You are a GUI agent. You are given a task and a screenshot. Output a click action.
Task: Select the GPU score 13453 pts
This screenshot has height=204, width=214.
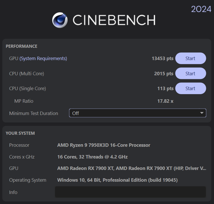(163, 58)
